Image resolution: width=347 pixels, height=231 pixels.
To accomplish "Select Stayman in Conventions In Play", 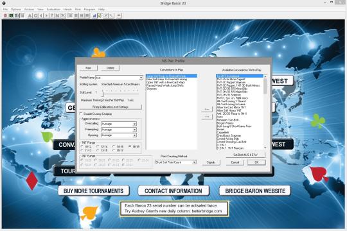I will [x=152, y=89].
